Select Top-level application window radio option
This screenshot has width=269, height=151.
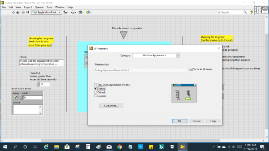click(x=95, y=85)
